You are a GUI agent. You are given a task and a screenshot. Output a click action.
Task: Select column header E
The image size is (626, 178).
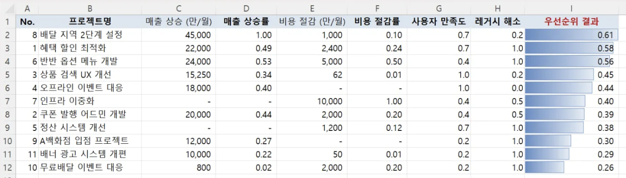[x=312, y=9]
